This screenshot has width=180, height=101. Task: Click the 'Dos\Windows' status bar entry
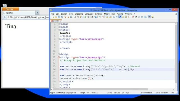(x=147, y=93)
